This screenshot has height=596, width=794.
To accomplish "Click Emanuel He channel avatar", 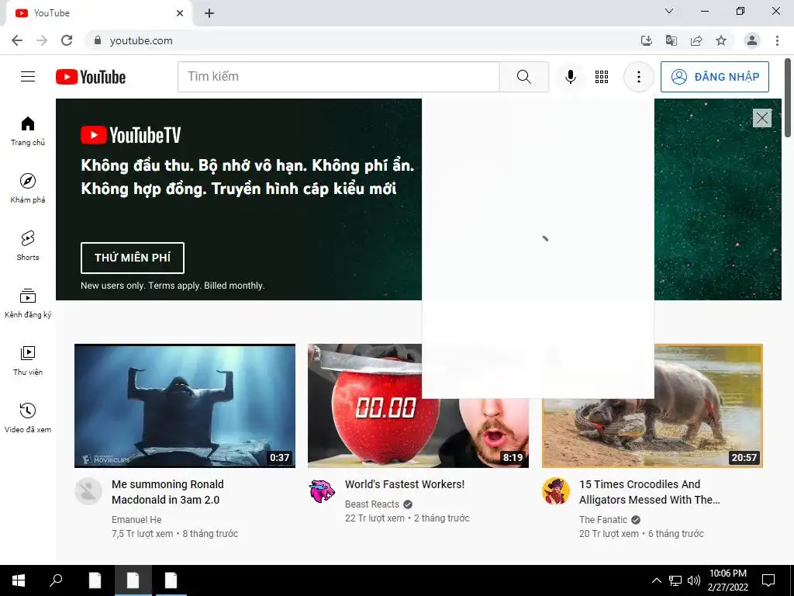I will point(88,491).
